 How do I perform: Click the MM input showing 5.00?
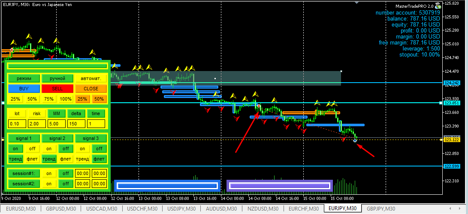tap(57, 124)
